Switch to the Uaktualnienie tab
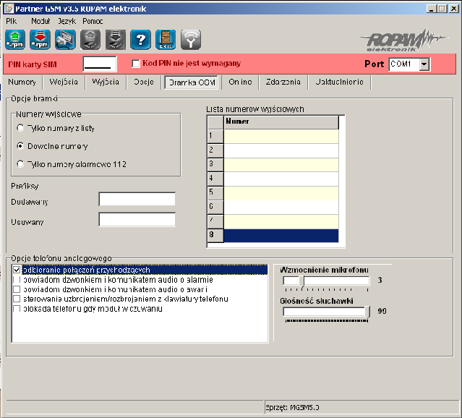 (339, 82)
